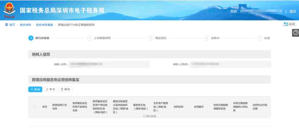Click the trash 删除 button
299x128 pixels.
[65, 89]
